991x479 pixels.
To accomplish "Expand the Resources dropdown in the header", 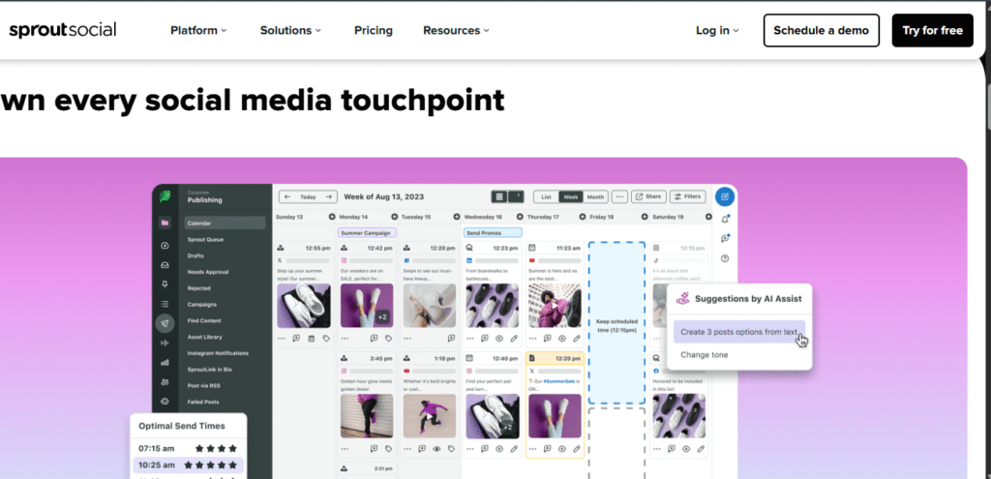I will (456, 30).
